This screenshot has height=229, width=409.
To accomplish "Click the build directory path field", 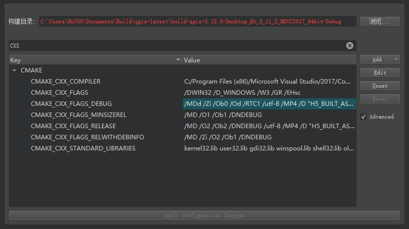I will 197,22.
